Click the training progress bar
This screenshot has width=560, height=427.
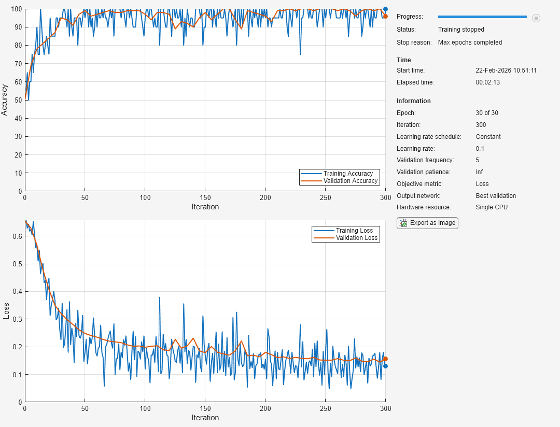tap(482, 17)
